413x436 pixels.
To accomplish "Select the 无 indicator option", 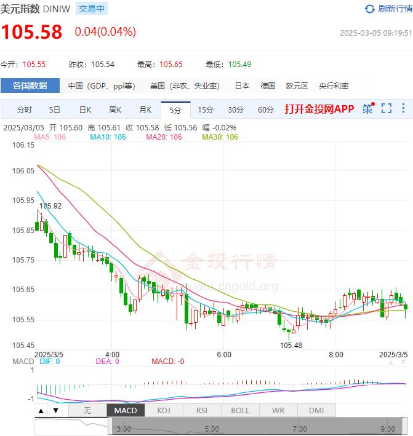I will tap(87, 410).
